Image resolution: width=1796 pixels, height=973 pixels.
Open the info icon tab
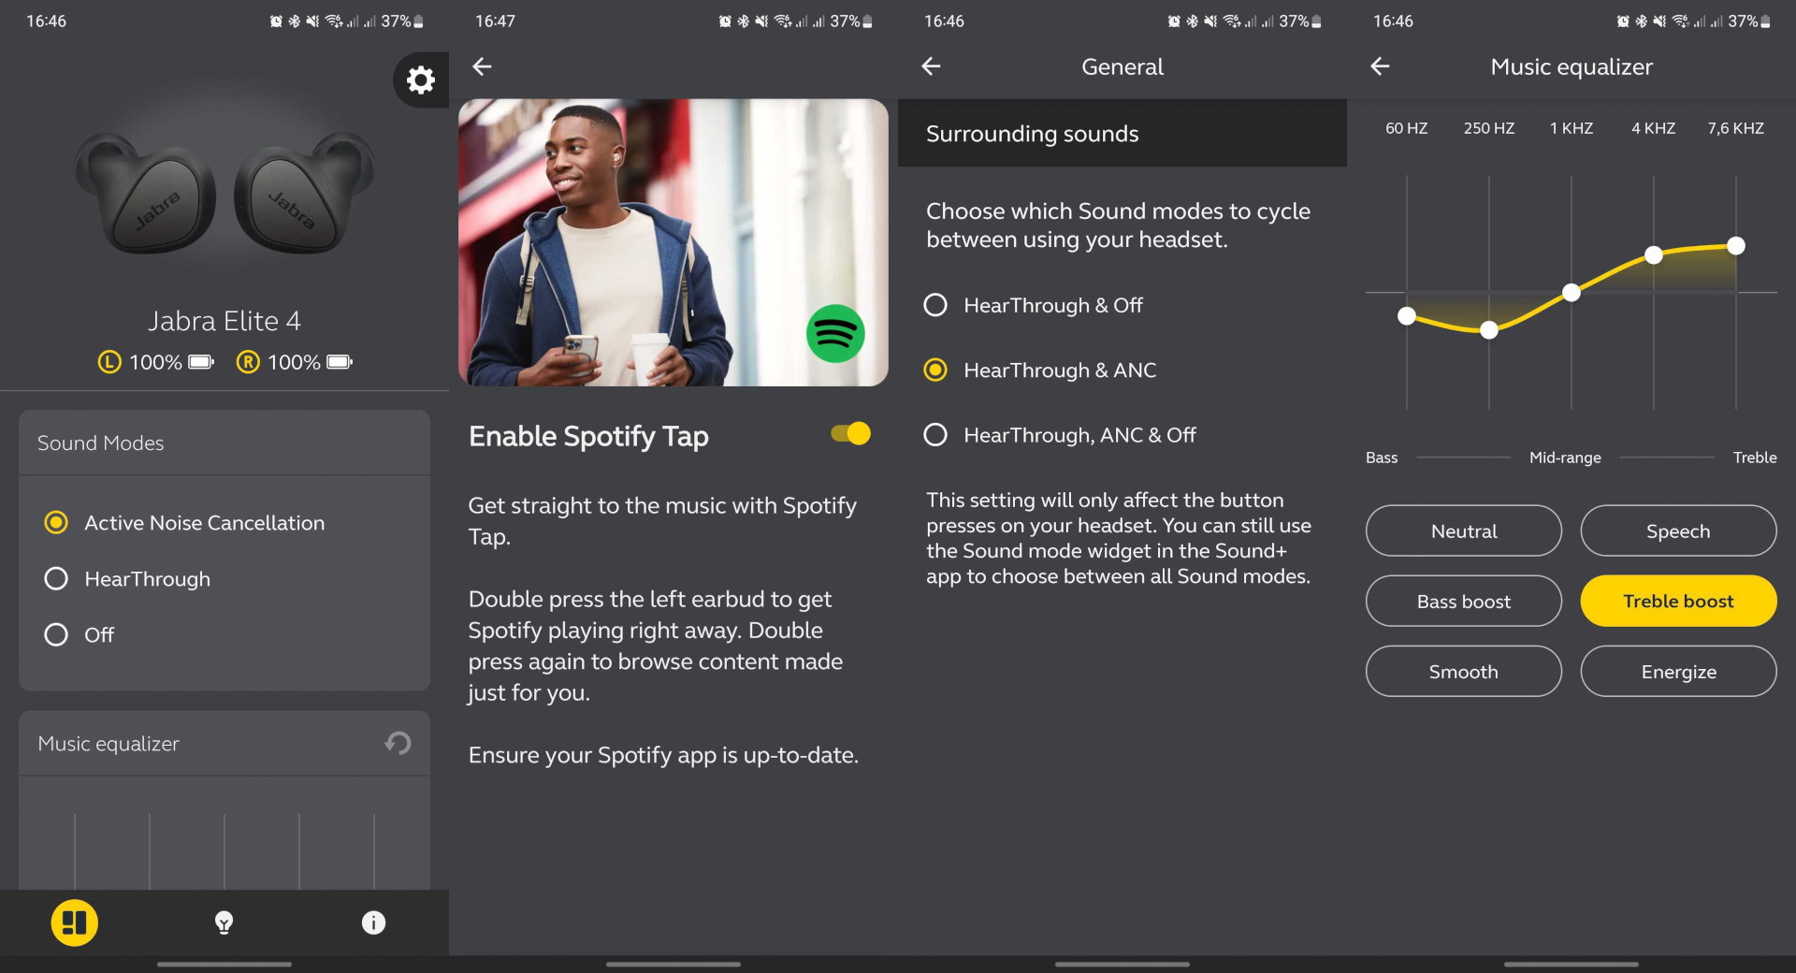(373, 922)
